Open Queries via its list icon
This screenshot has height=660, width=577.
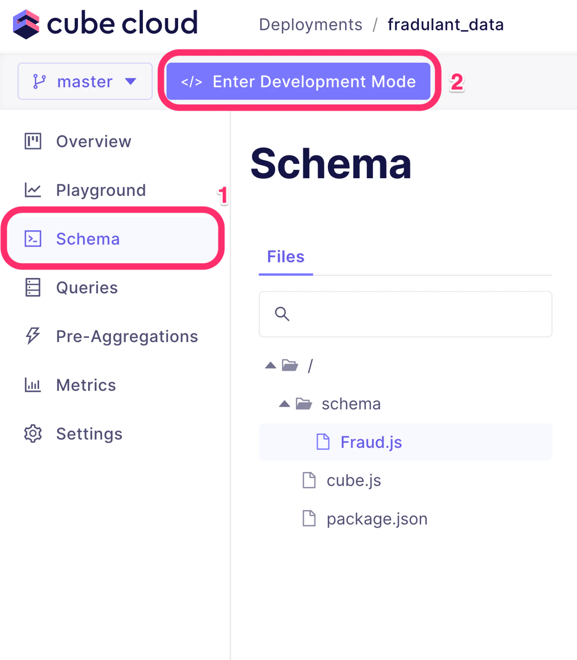click(33, 288)
